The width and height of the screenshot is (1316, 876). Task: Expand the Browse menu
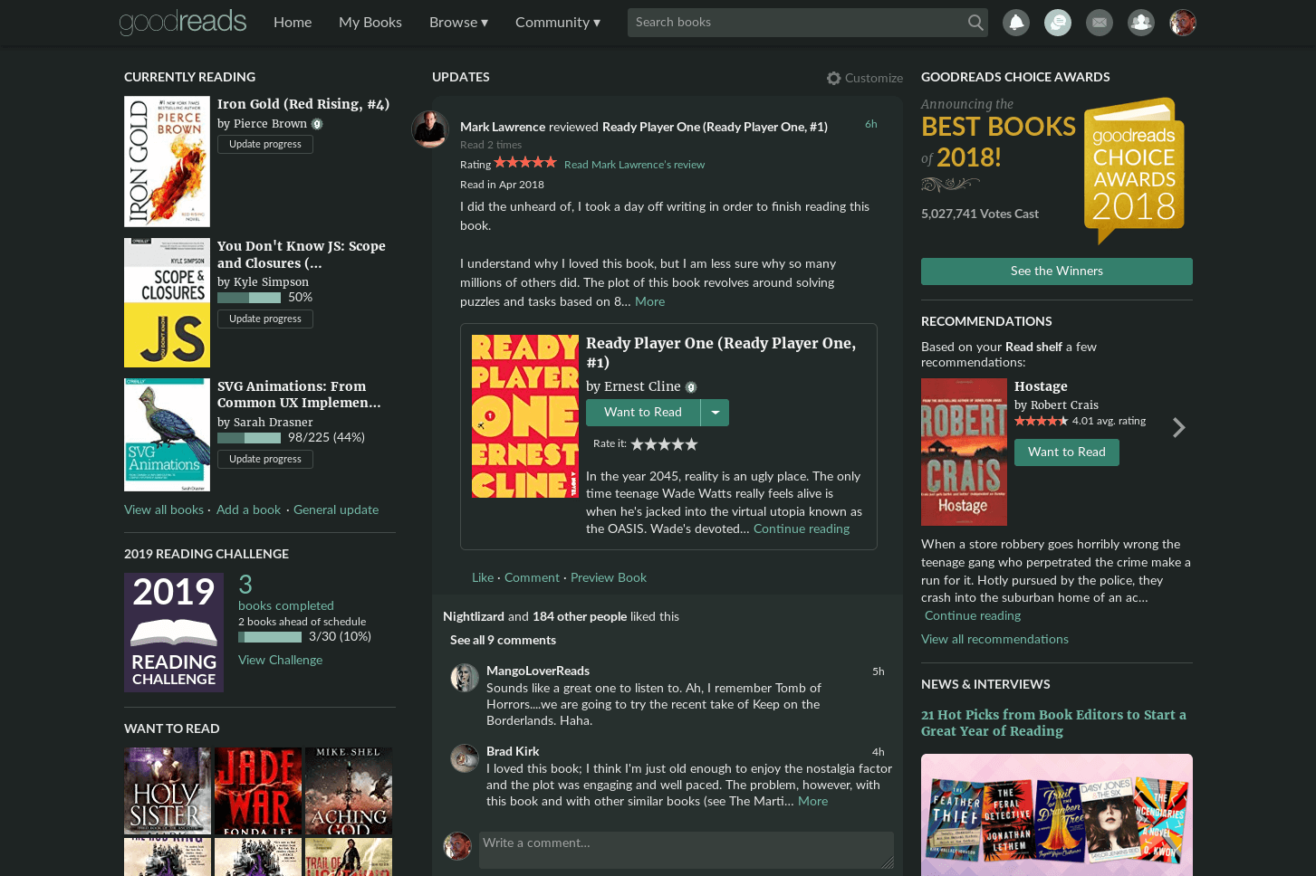coord(458,23)
